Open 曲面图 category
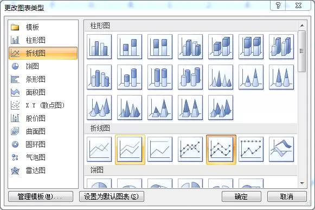 pos(43,131)
